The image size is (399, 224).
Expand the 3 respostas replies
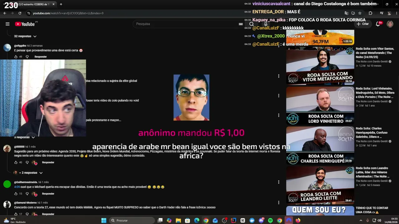(x=24, y=137)
